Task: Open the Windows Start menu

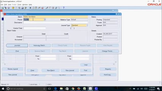Action: tap(3, 89)
